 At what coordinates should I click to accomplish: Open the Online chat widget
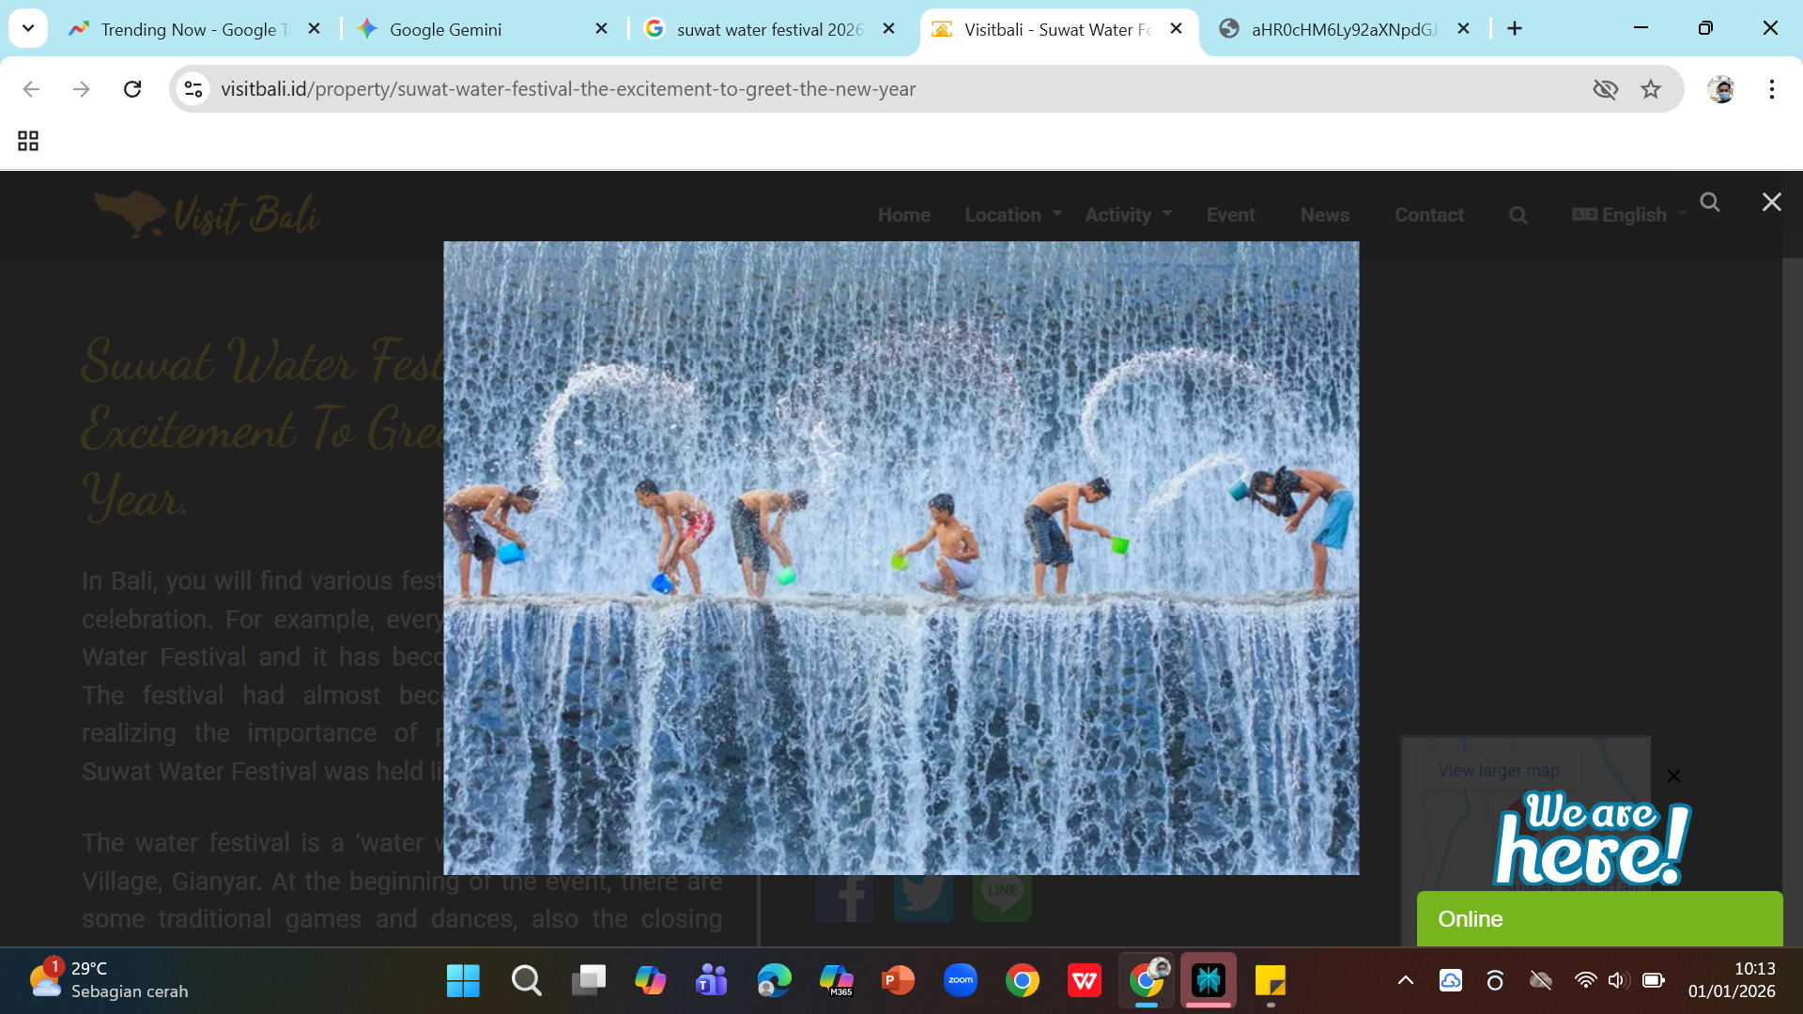coord(1599,919)
